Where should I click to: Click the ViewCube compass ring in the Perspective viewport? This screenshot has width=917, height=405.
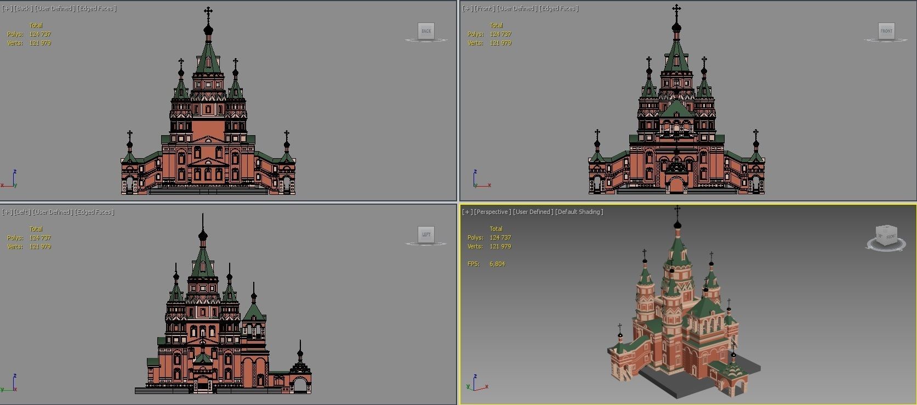point(886,246)
